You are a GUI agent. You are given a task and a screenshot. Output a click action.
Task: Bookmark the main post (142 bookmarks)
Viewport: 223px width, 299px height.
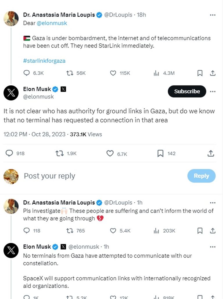tap(160, 153)
